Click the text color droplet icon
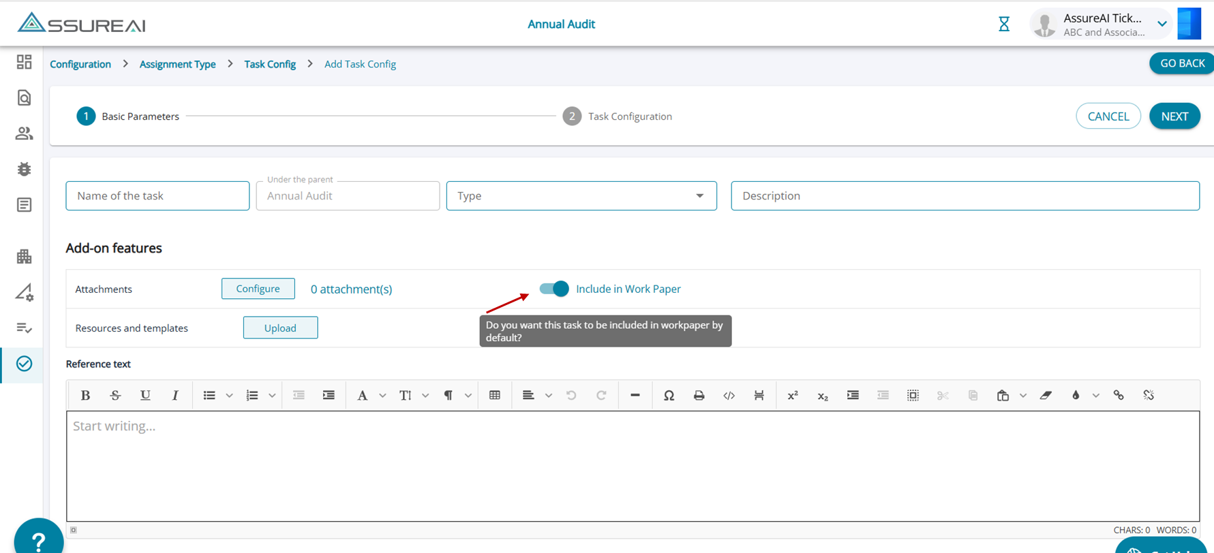 (1076, 396)
